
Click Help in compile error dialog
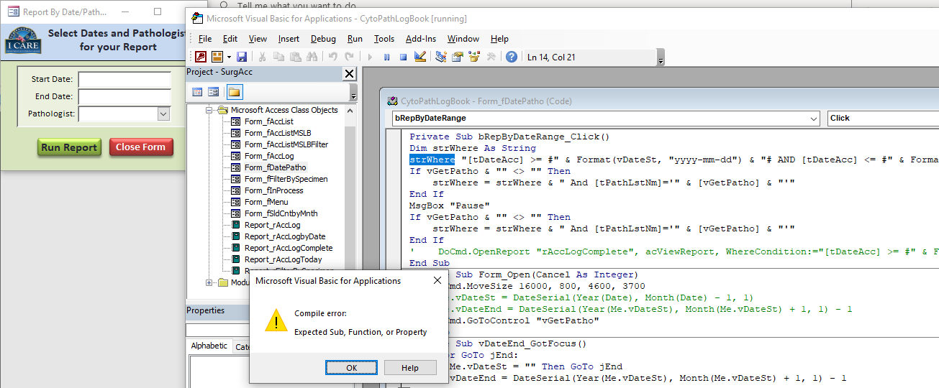pyautogui.click(x=410, y=367)
